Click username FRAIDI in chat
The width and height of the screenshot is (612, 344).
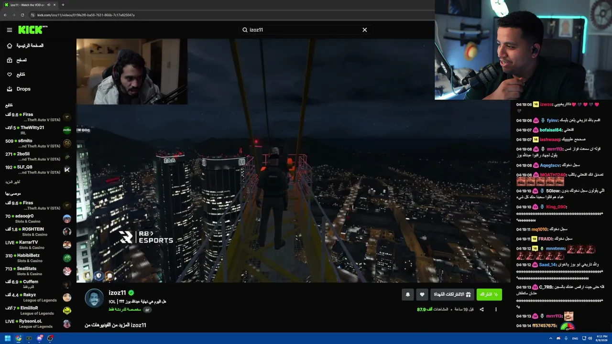pyautogui.click(x=546, y=239)
